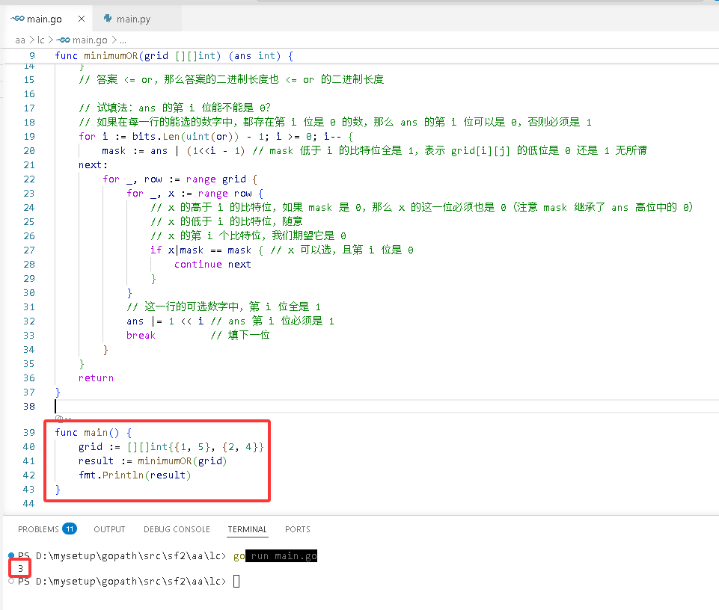Switch to the OUTPUT panel tab

109,529
